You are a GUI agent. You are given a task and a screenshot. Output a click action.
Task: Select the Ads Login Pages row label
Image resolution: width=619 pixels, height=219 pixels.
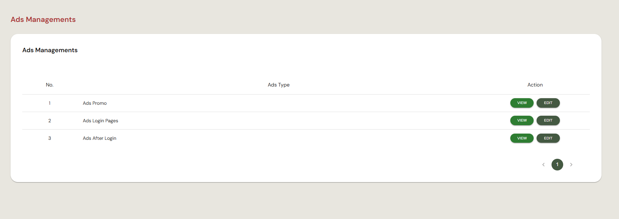(x=100, y=121)
